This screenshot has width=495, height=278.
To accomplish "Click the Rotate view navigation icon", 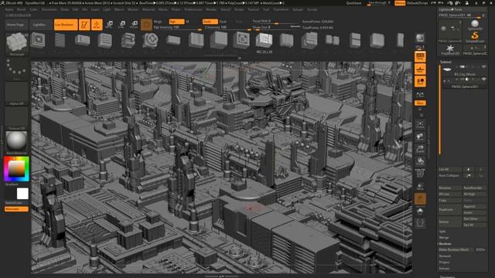I will (x=420, y=161).
